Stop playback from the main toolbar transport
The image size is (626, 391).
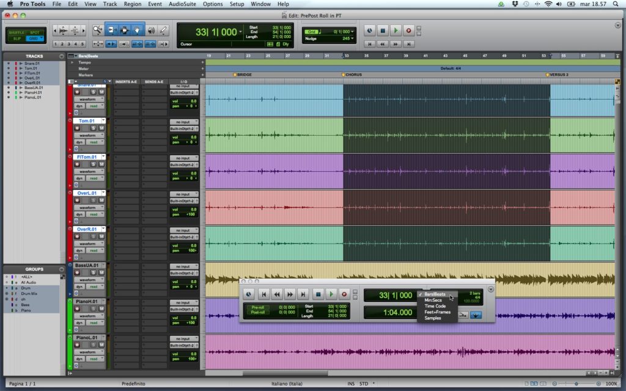pos(383,31)
